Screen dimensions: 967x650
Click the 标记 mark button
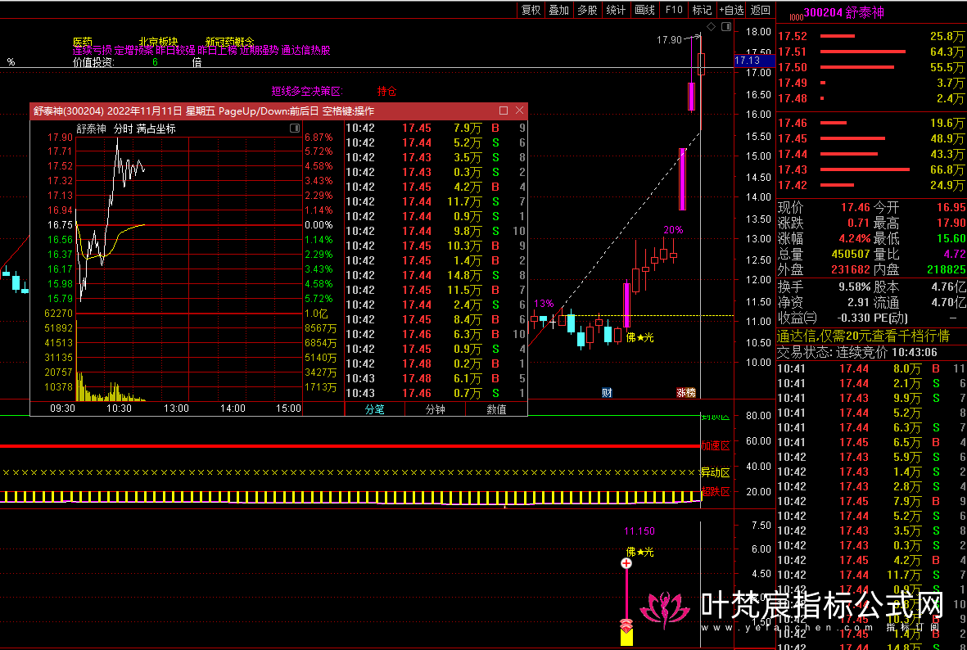[x=702, y=10]
